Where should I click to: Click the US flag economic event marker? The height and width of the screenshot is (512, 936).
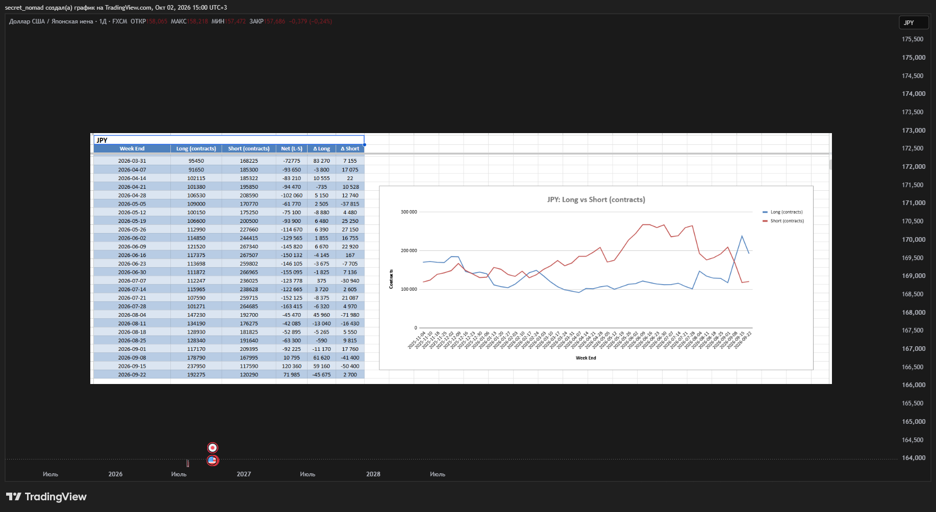[x=213, y=460]
